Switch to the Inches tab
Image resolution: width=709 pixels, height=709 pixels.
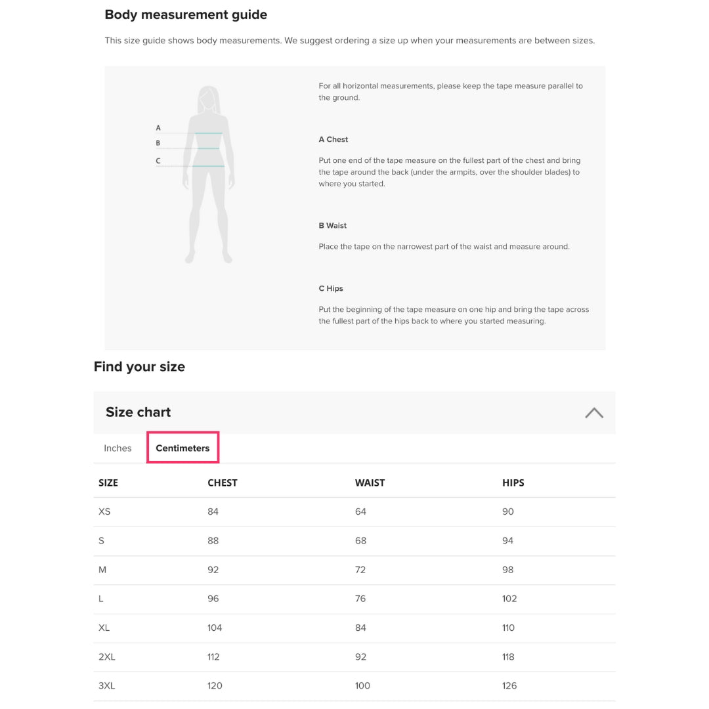(118, 448)
